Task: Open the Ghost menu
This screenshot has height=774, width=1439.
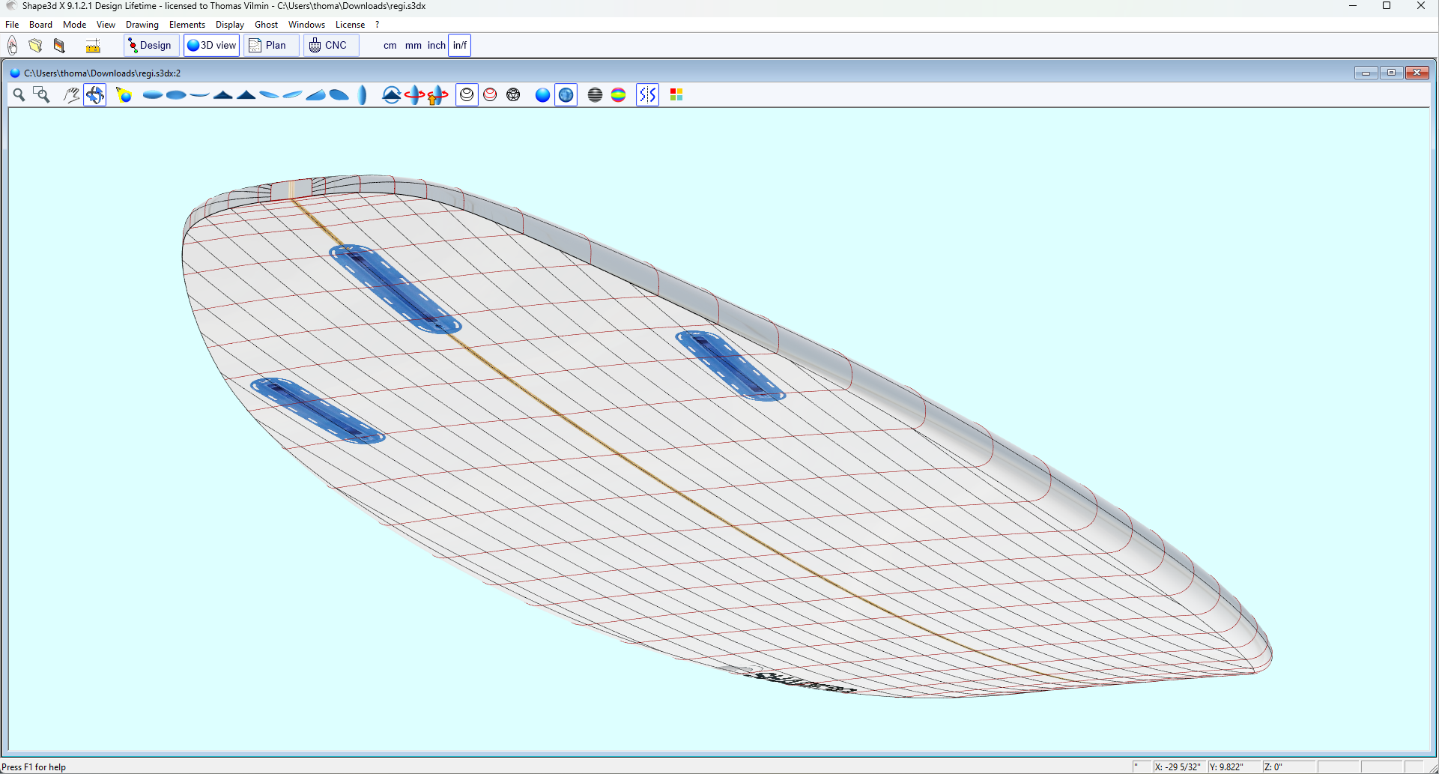Action: pos(266,25)
